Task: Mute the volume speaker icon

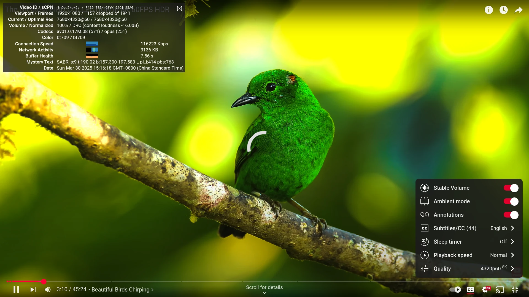Action: point(47,290)
